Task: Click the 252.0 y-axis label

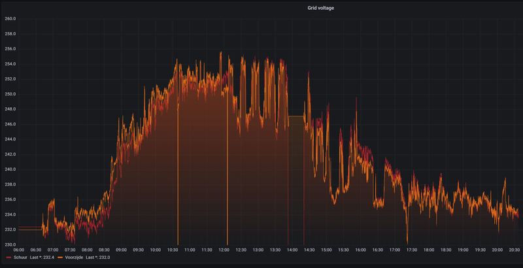Action: pos(10,79)
